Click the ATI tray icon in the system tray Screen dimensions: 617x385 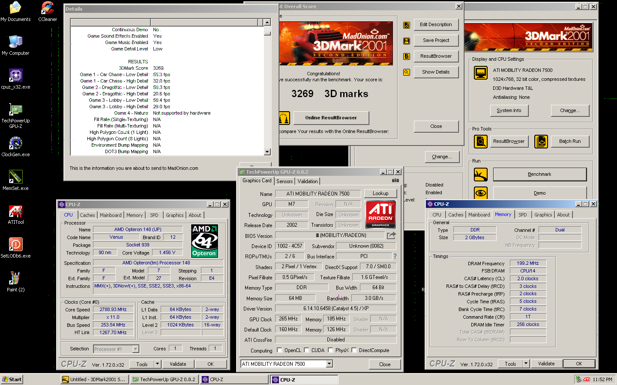(587, 379)
